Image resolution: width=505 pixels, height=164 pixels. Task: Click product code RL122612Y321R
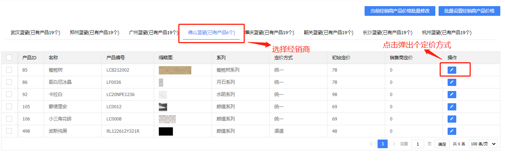click(x=123, y=131)
